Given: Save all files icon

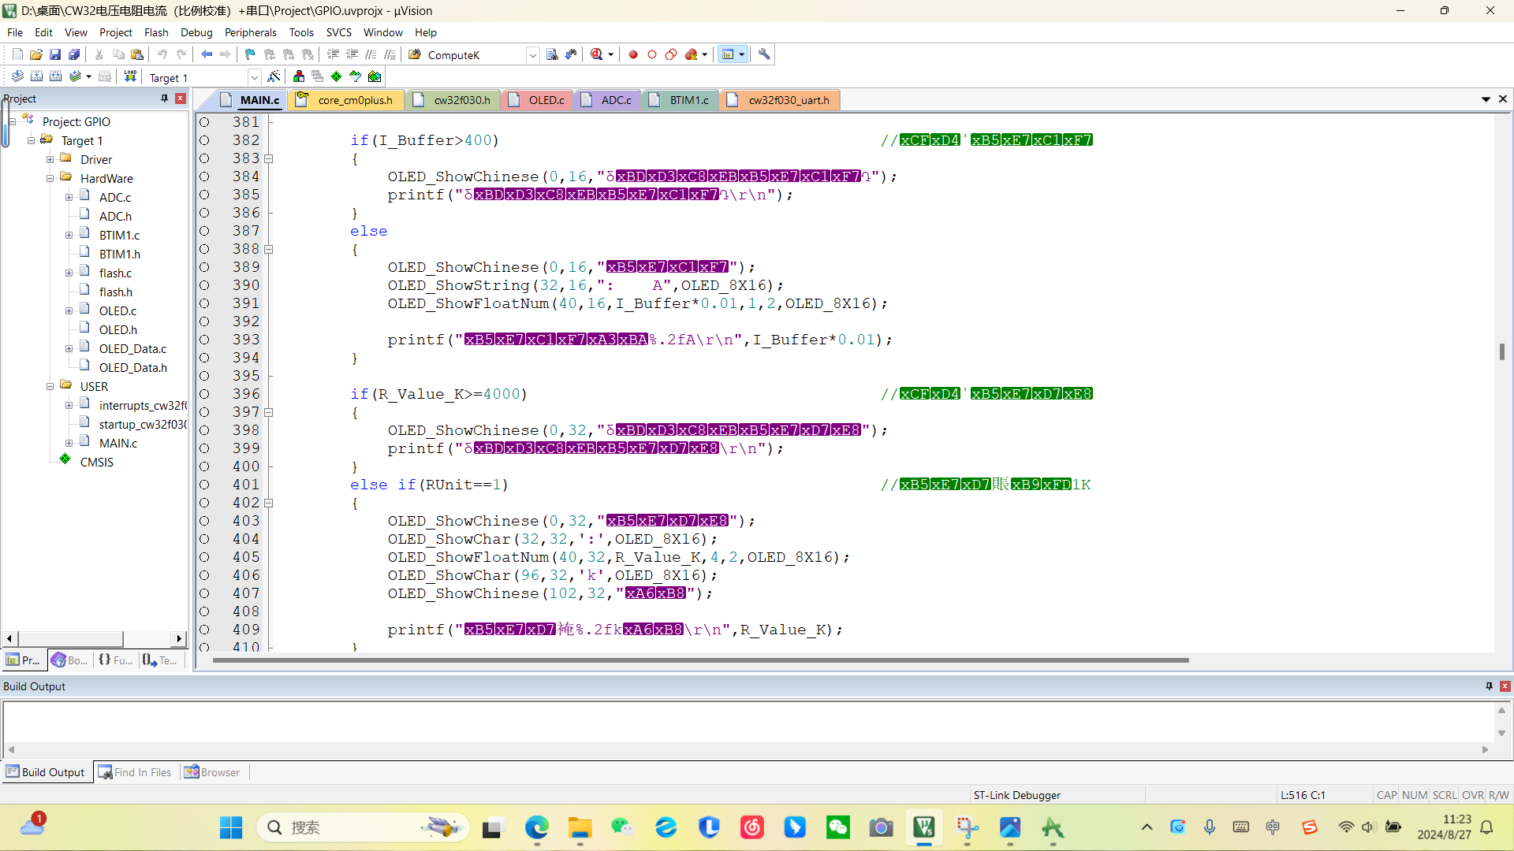Looking at the screenshot, I should (x=74, y=54).
